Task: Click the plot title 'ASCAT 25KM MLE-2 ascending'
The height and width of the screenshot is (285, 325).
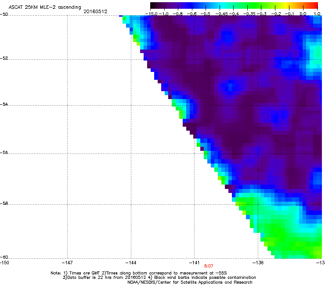Action: click(45, 7)
